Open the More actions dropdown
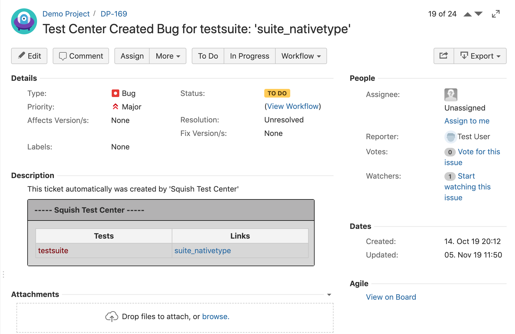 point(168,56)
